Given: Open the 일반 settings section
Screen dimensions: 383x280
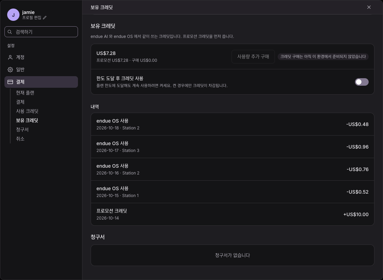Looking at the screenshot, I should point(41,70).
